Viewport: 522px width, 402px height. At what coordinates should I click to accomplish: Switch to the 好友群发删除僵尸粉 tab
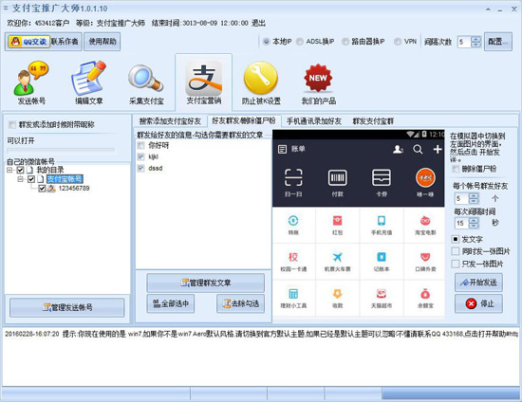[x=244, y=120]
